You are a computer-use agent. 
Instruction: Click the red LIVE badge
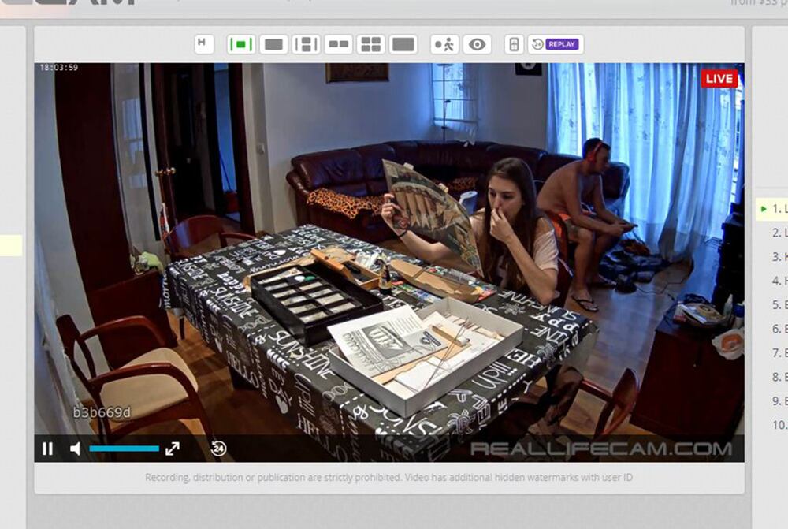(719, 79)
